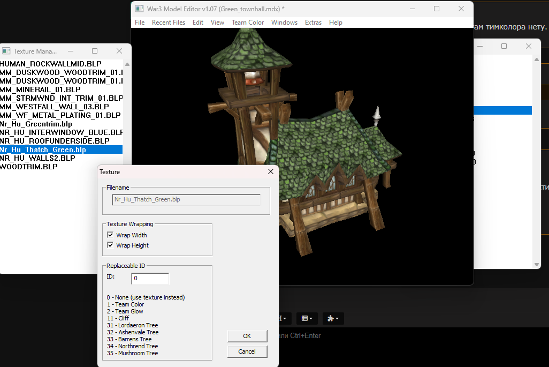
Task: Open the Extras menu
Action: pyautogui.click(x=313, y=23)
